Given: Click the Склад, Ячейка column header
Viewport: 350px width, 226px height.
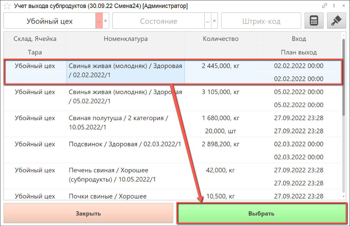Looking at the screenshot, I should tap(35, 39).
